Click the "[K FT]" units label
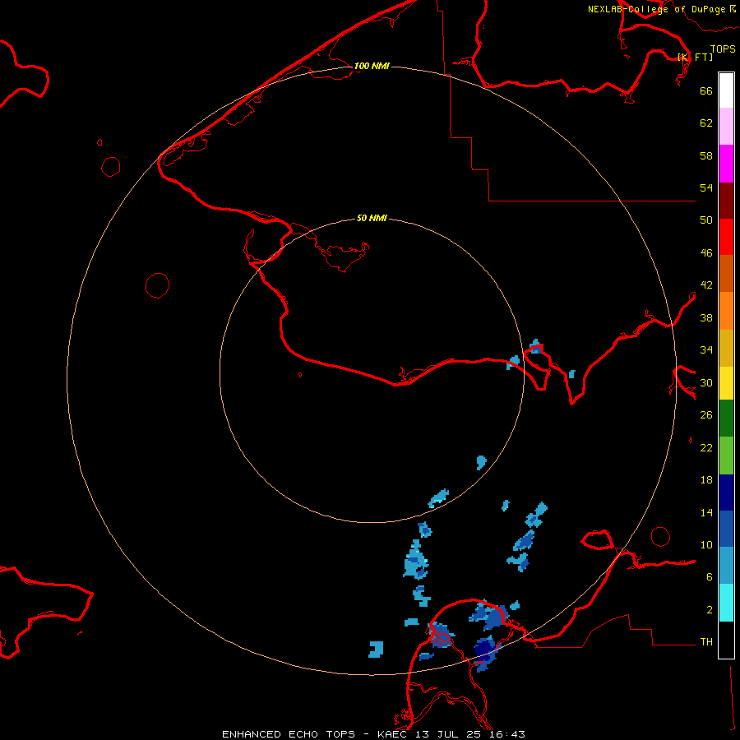Image resolution: width=740 pixels, height=740 pixels. pyautogui.click(x=695, y=57)
